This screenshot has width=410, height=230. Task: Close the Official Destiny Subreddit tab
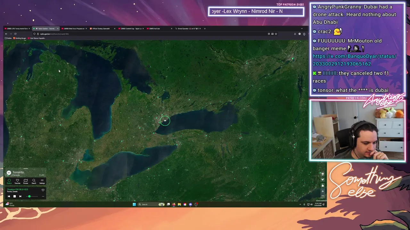pyautogui.click(x=115, y=29)
